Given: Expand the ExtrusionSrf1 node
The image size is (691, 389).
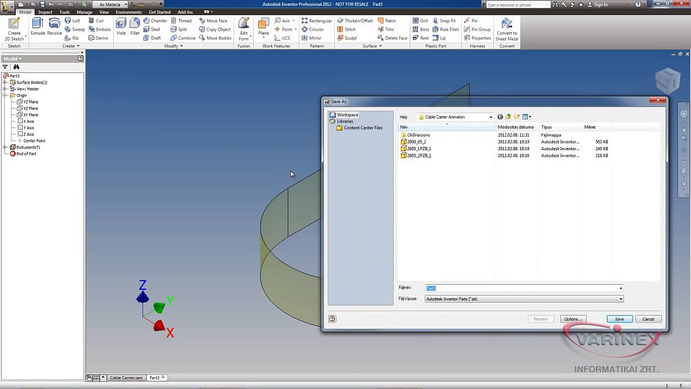Looking at the screenshot, I should pyautogui.click(x=5, y=147).
